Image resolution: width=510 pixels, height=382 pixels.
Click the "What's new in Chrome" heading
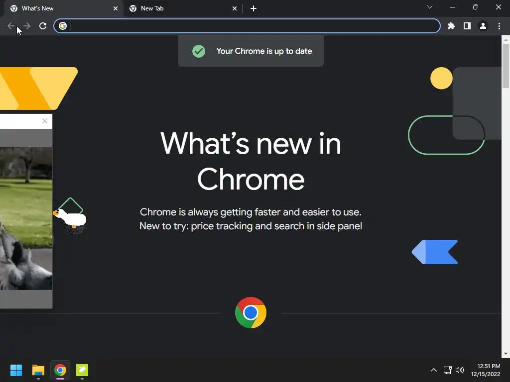click(251, 161)
